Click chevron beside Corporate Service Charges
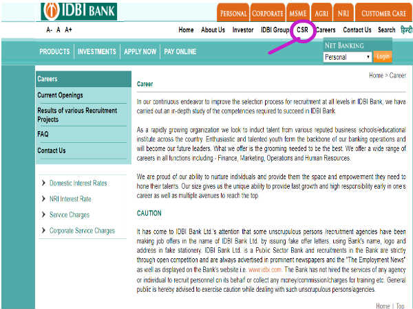The image size is (413, 309). coord(43,231)
